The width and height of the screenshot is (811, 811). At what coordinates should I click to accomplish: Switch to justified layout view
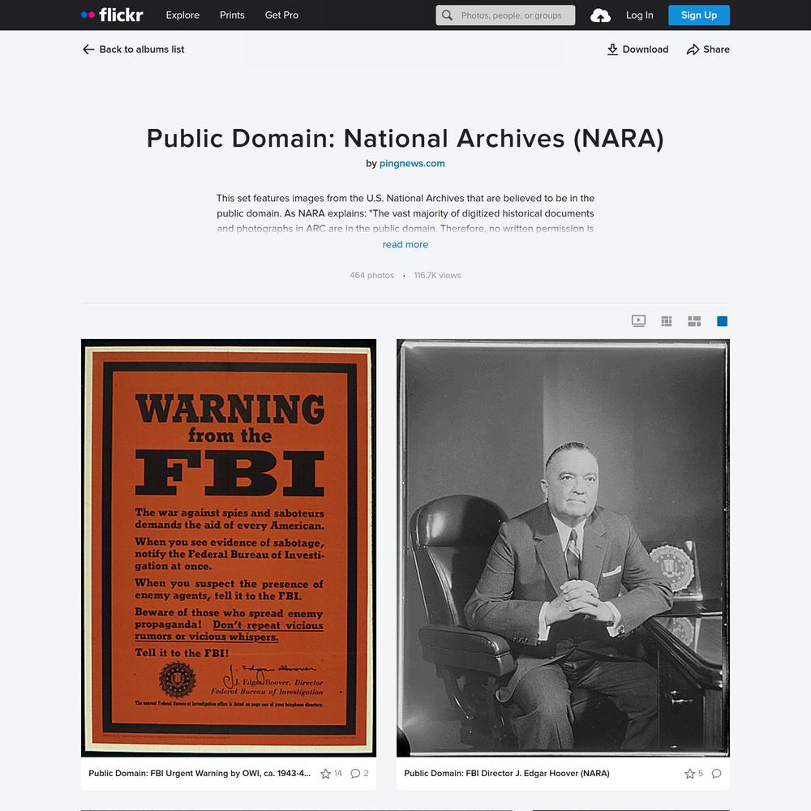tap(694, 321)
